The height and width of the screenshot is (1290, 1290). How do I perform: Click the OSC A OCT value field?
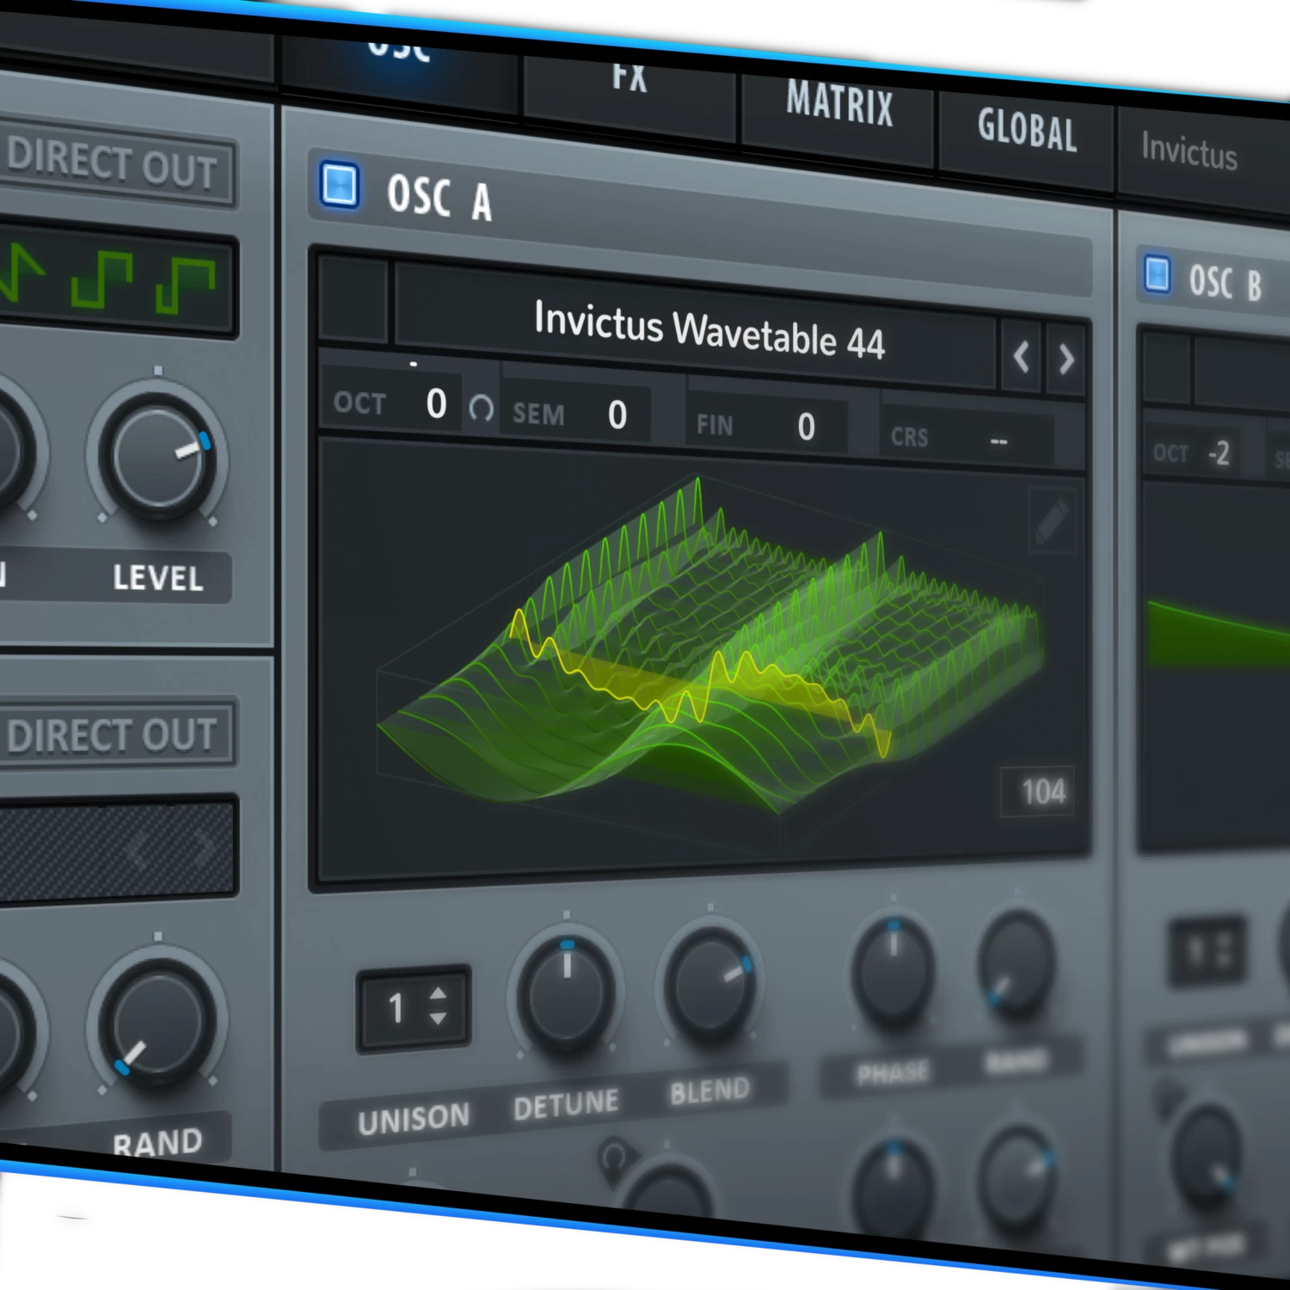pos(435,403)
